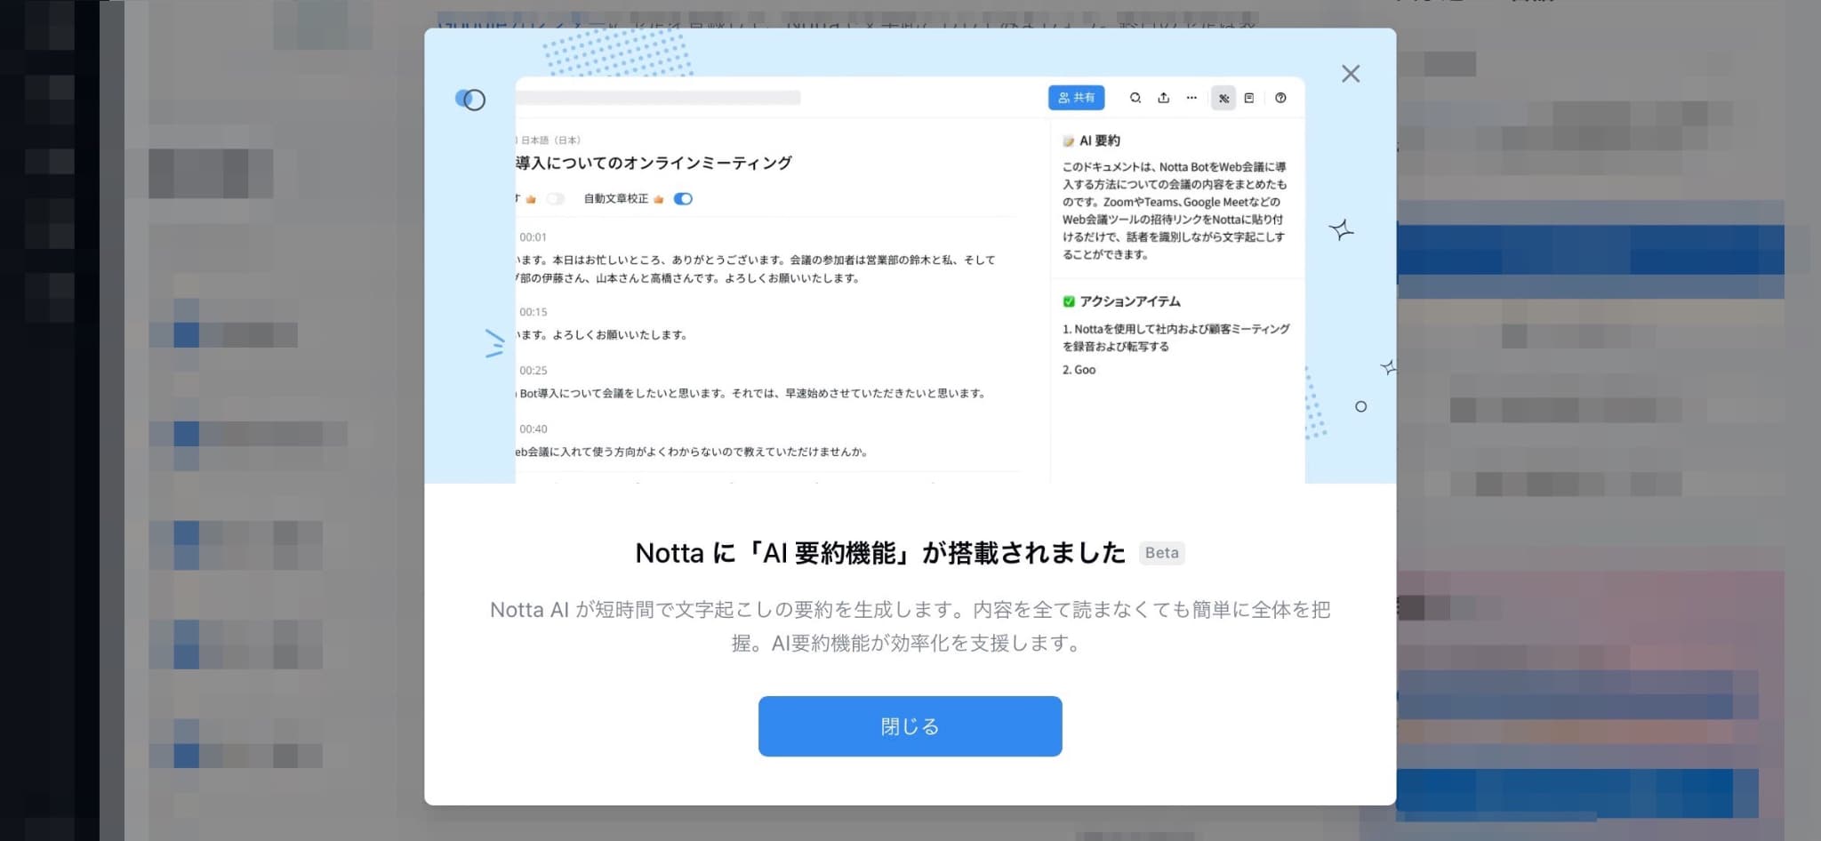Viewport: 1821px width, 841px height.
Task: Disable the 自動文章校正 toggle switch
Action: pos(682,199)
